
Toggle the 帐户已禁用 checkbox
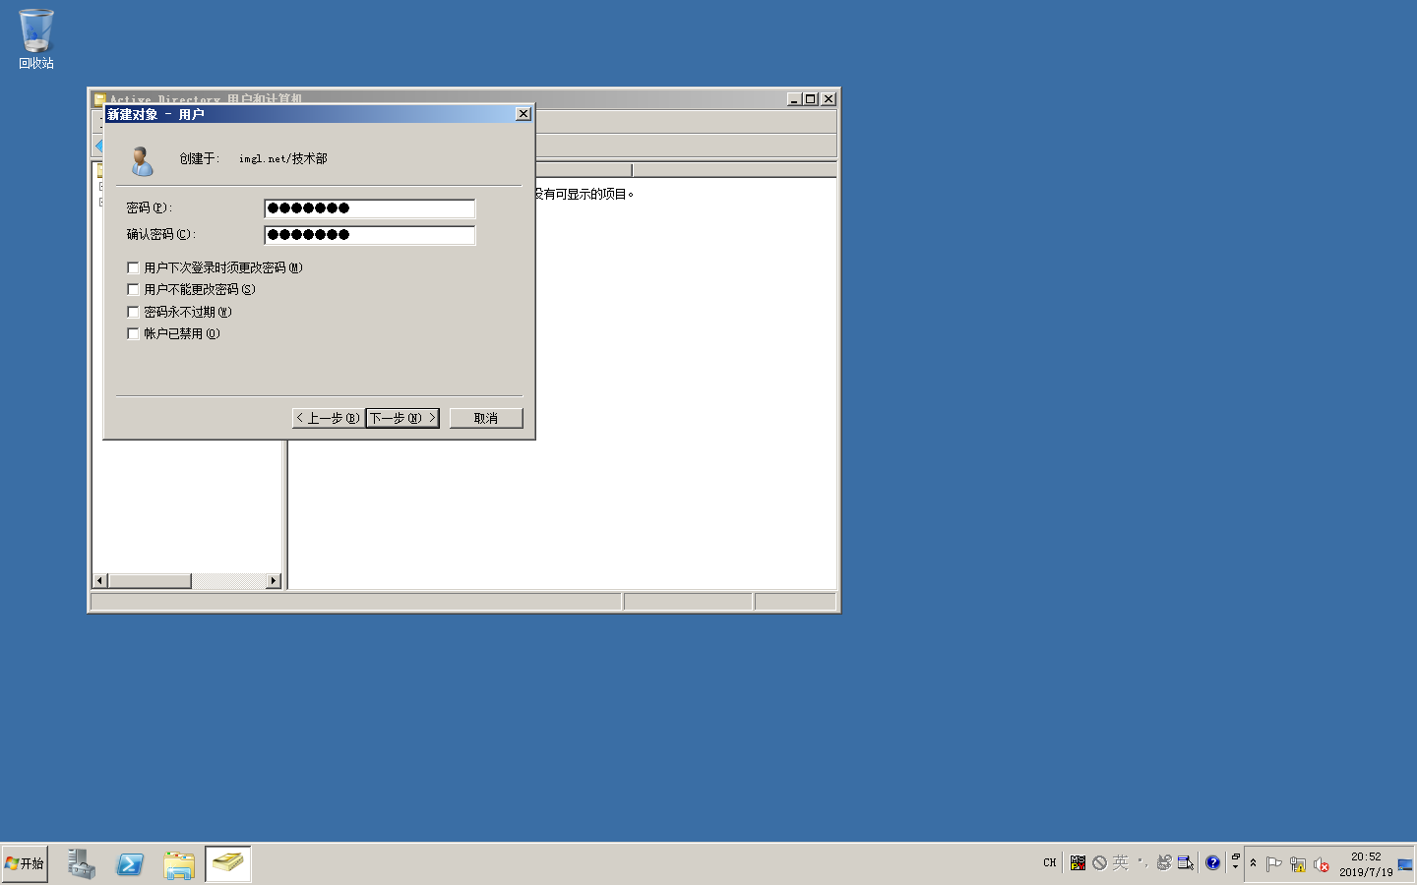[x=133, y=333]
